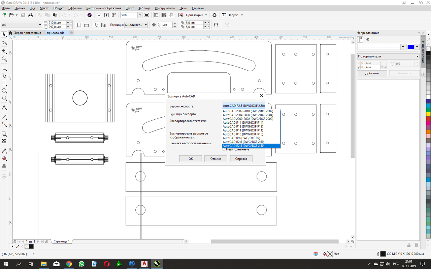The height and width of the screenshot is (269, 431).
Task: Select the Ellipse tool
Action: coord(4,91)
